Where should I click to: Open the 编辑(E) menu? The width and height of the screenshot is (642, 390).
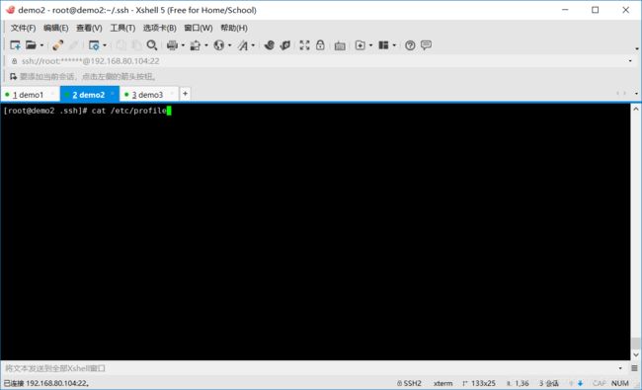pos(55,28)
